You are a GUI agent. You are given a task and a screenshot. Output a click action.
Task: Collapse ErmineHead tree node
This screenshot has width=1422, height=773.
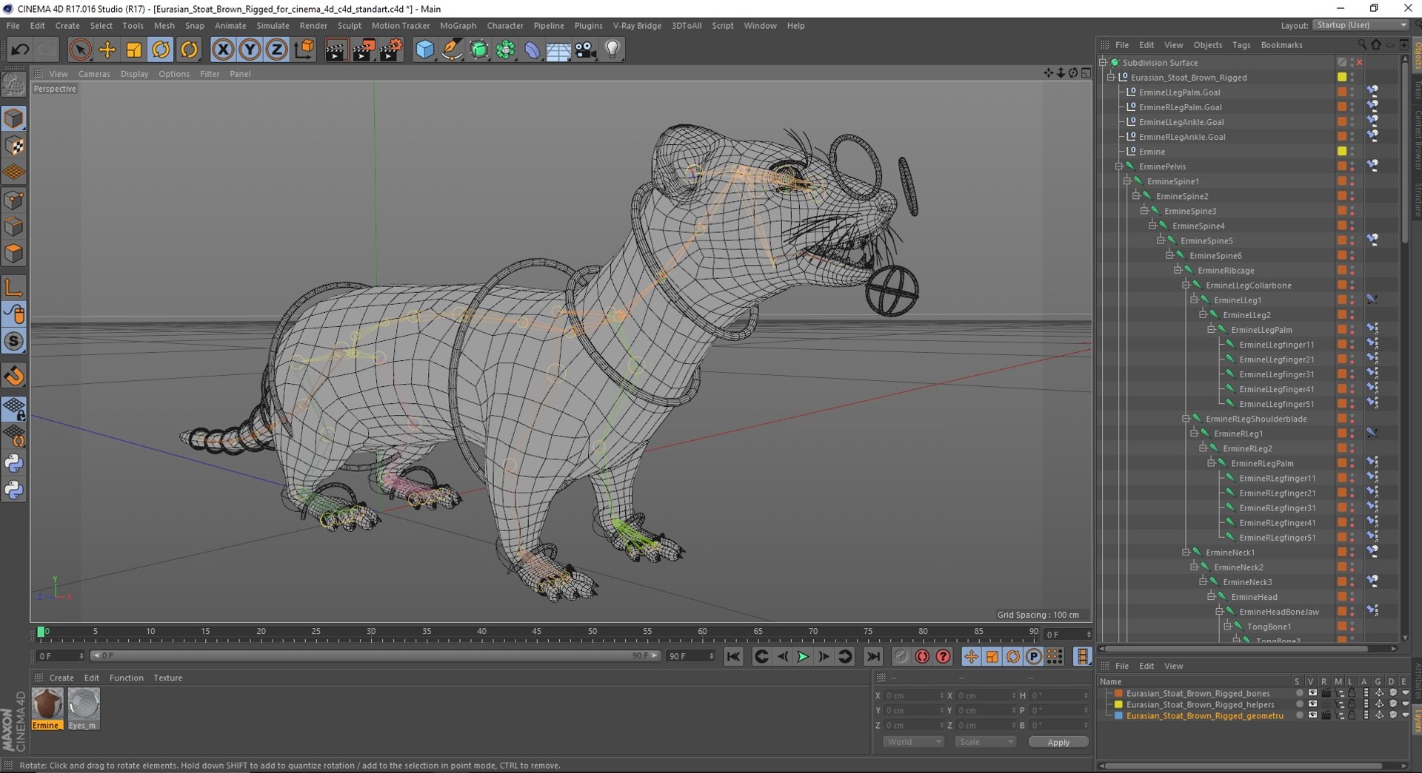[1211, 596]
